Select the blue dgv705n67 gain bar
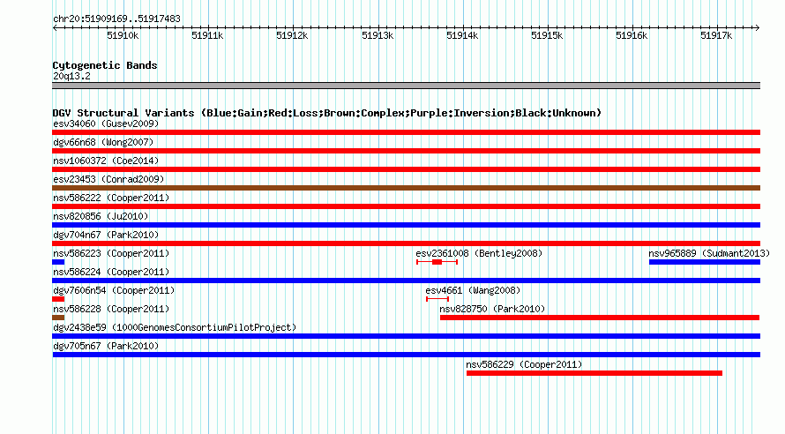The height and width of the screenshot is (434, 785). click(406, 355)
